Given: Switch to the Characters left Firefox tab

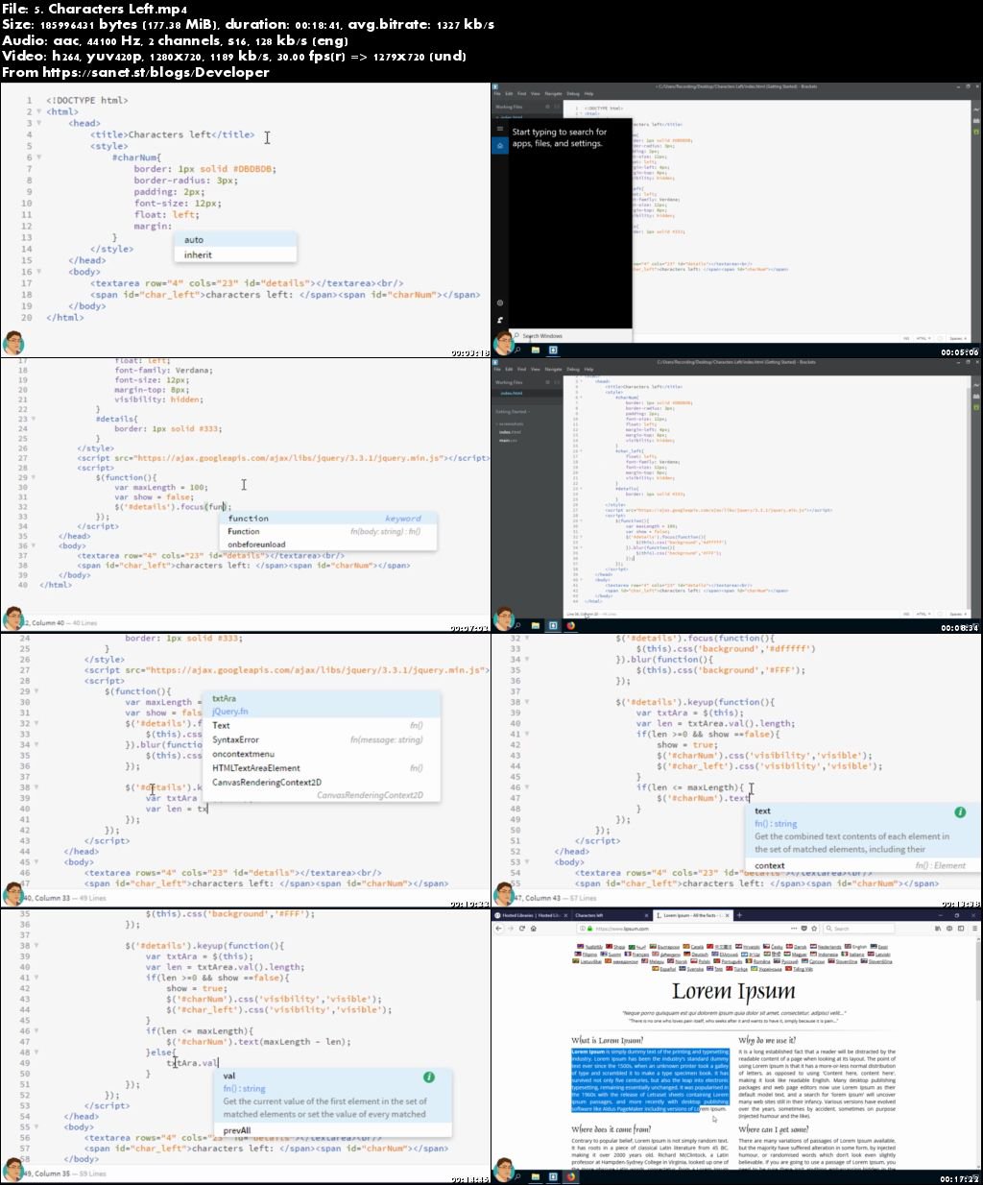Looking at the screenshot, I should pos(611,915).
